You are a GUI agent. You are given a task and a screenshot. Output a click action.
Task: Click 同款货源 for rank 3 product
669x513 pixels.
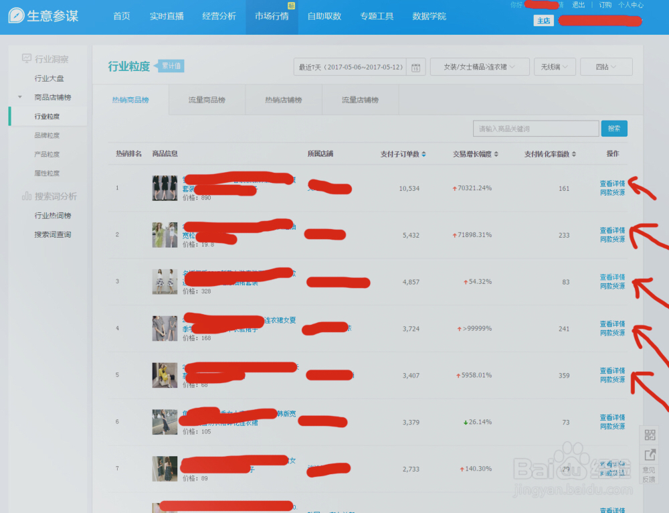coord(612,286)
